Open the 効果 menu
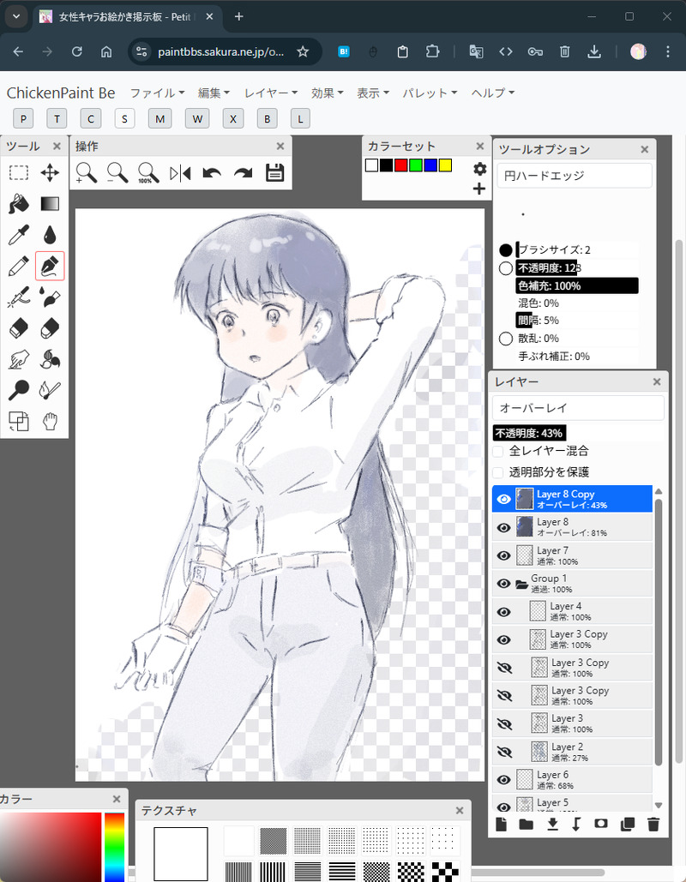This screenshot has width=686, height=882. click(x=328, y=93)
